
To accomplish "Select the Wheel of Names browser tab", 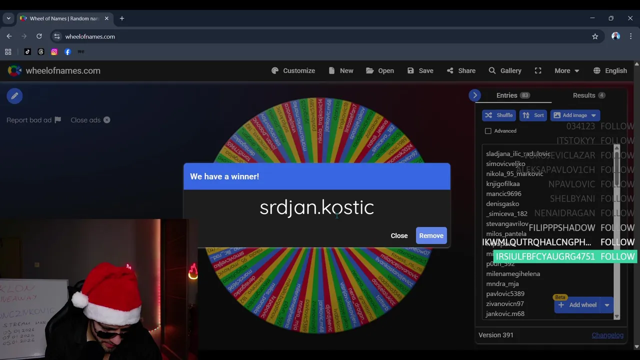I will [x=64, y=18].
